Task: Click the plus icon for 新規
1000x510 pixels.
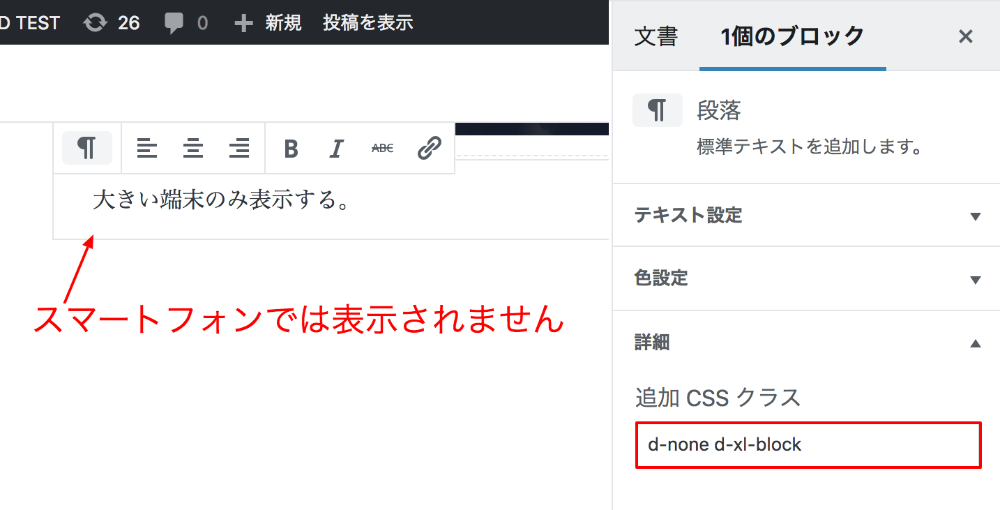Action: (x=243, y=24)
